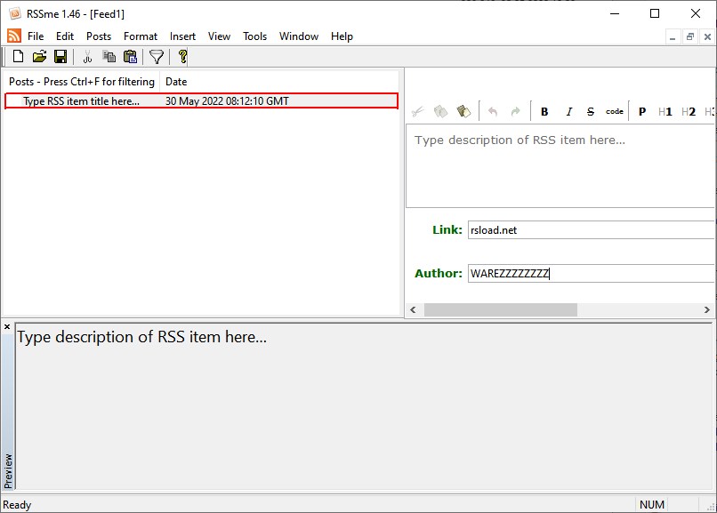Click the Author field with WAREZZZZZZZZ
Viewport: 717px width, 513px height.
pos(591,273)
